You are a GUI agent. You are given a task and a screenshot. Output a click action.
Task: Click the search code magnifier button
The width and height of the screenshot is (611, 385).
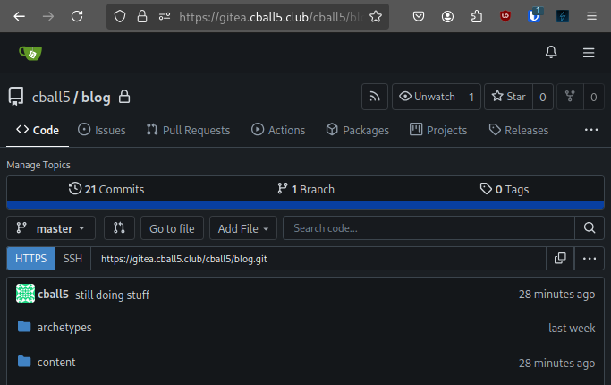click(590, 227)
